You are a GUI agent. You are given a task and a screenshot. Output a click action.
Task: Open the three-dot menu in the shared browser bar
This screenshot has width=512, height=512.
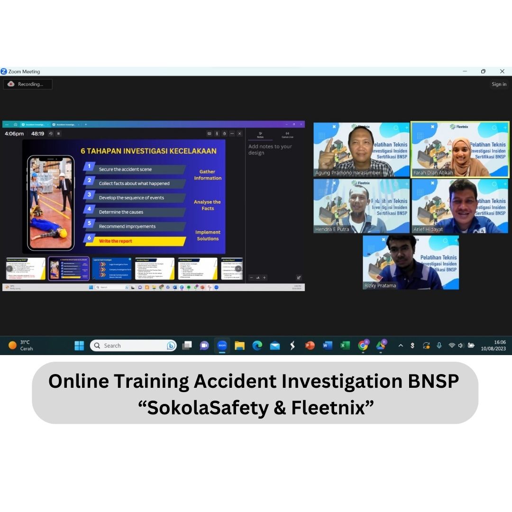pos(7,124)
